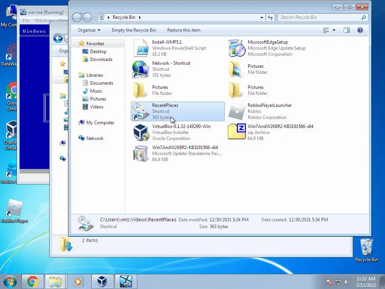Screen dimensions: 385x289
Task: Select the VirtualBox-6.1.32-149290-Win installer
Action: pos(177,132)
